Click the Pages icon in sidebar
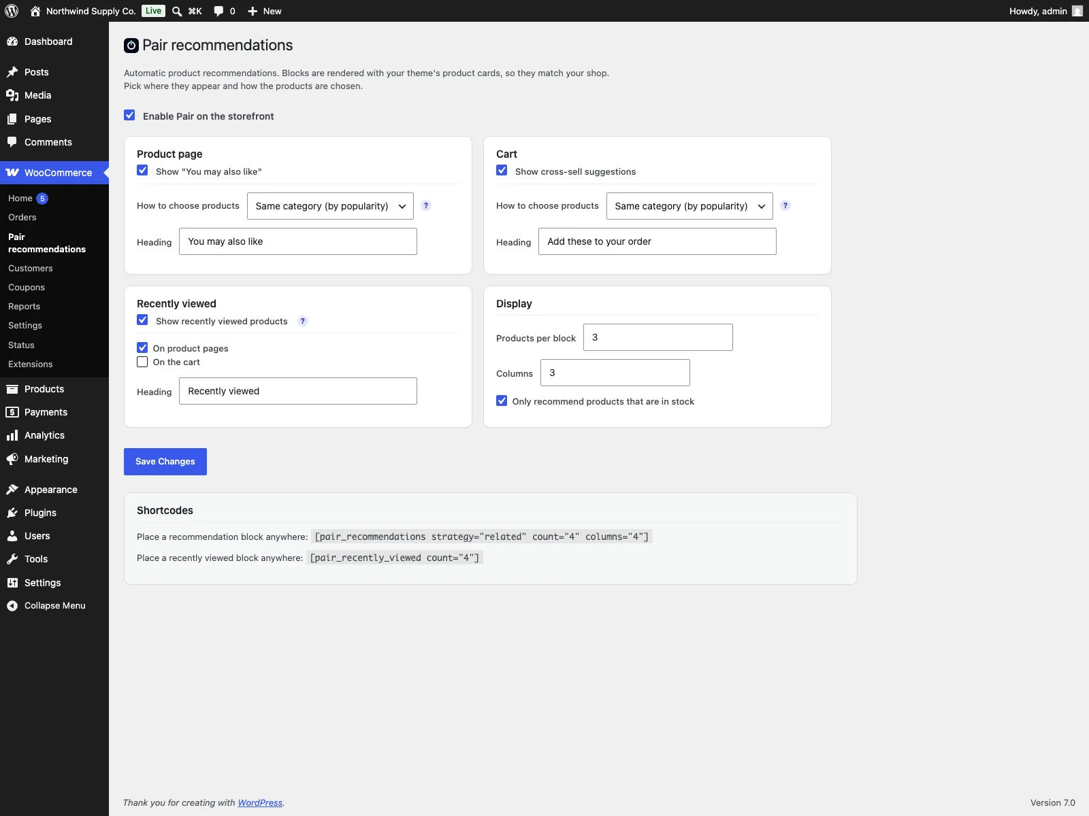This screenshot has width=1089, height=816. pos(12,119)
